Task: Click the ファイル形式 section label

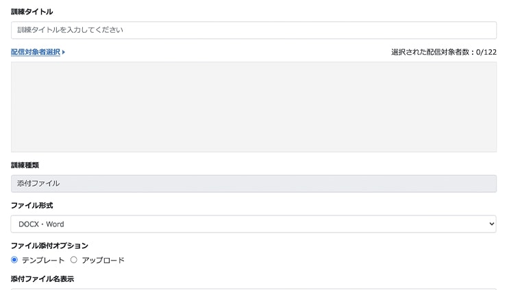Action: pos(32,206)
